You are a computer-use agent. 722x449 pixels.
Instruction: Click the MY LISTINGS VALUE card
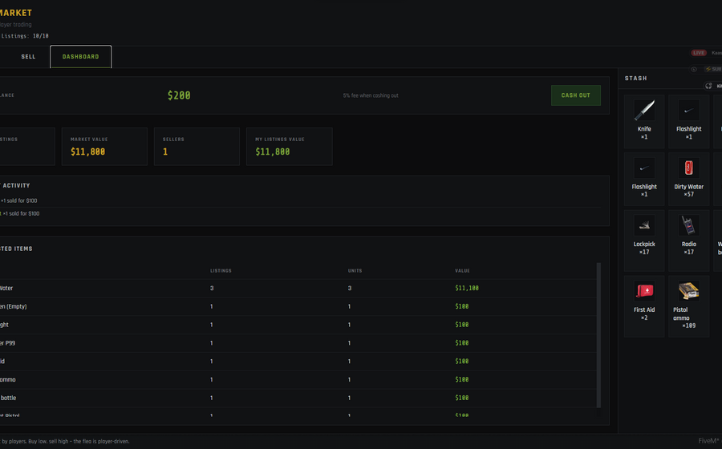point(289,146)
